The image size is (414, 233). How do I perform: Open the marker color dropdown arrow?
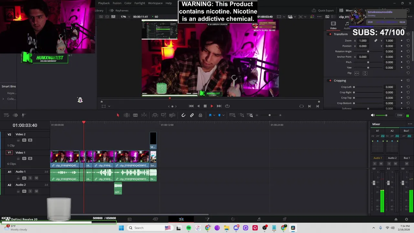coord(223,115)
